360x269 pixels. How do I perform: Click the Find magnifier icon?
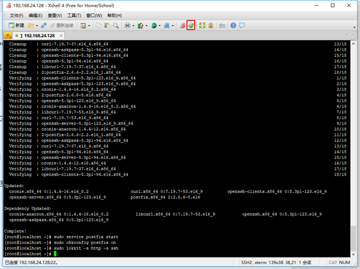(x=115, y=26)
